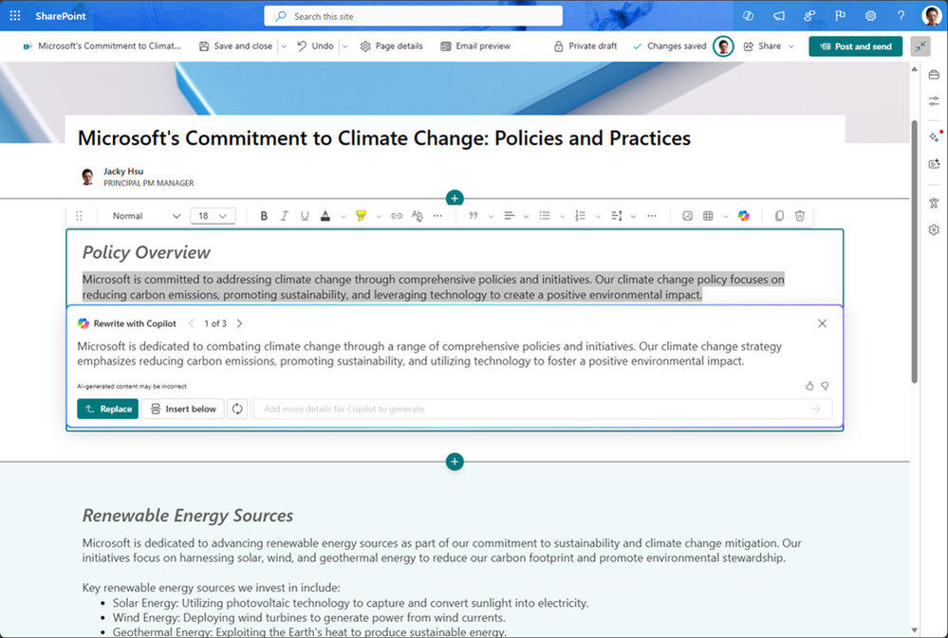
Task: Delete the web part with trash icon
Action: [x=800, y=216]
